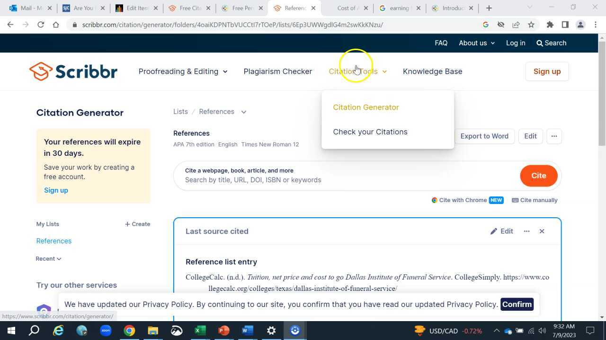Screen dimensions: 606x340
Task: Open the References breadcrumb chevron dropdown
Action: coord(244,111)
